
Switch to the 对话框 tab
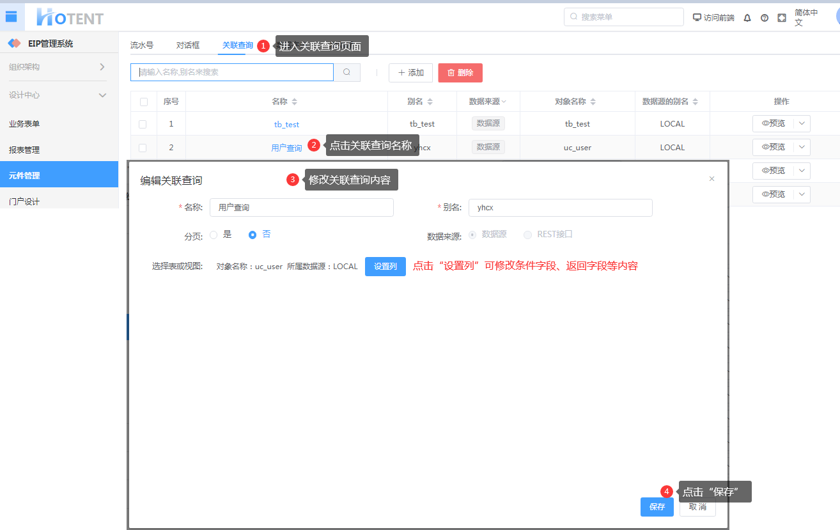(x=188, y=45)
